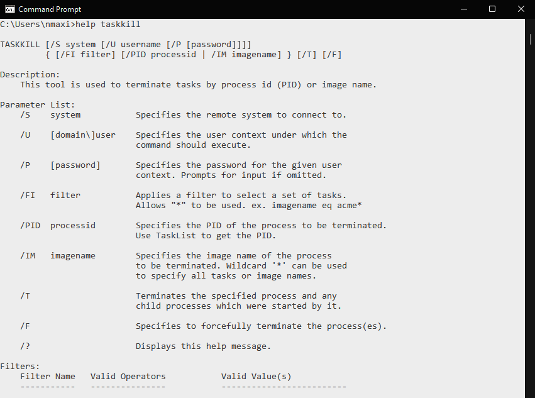Screen dimensions: 535x398
Task: Minimize the Command Prompt window
Action: 463,9
